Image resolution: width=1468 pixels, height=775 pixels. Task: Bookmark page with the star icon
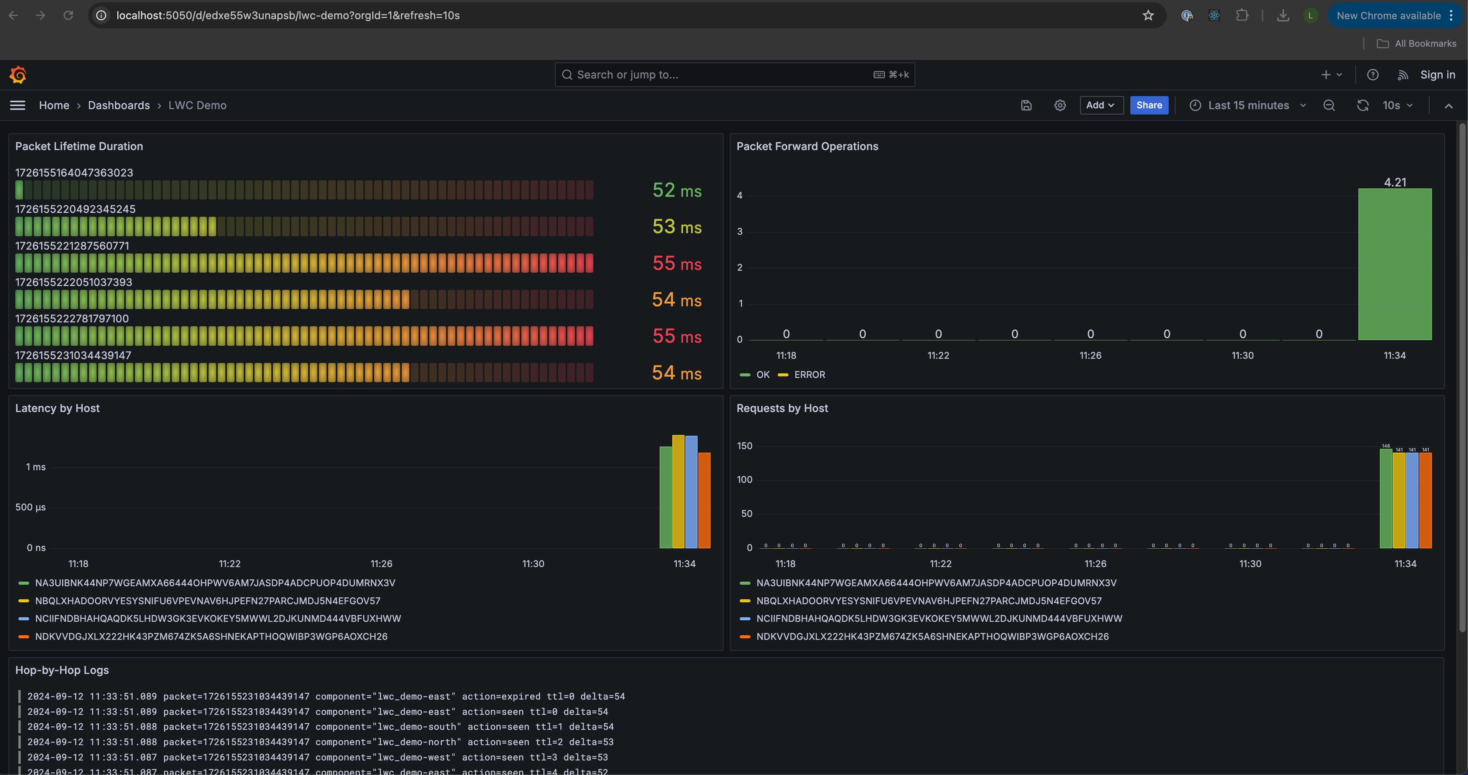(1148, 15)
